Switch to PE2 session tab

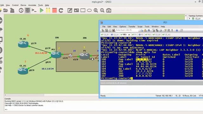(x=148, y=35)
